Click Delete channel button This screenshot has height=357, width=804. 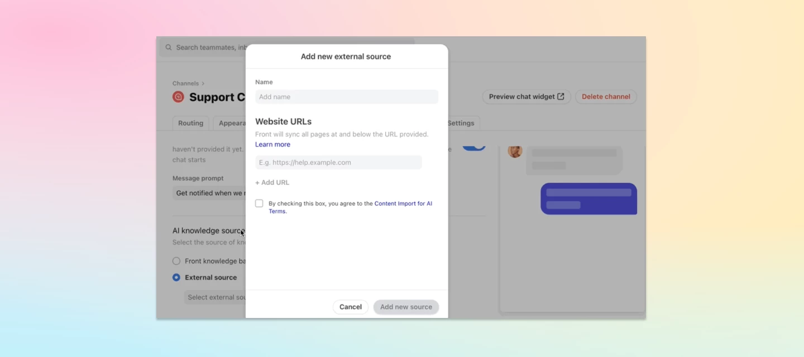click(x=606, y=97)
